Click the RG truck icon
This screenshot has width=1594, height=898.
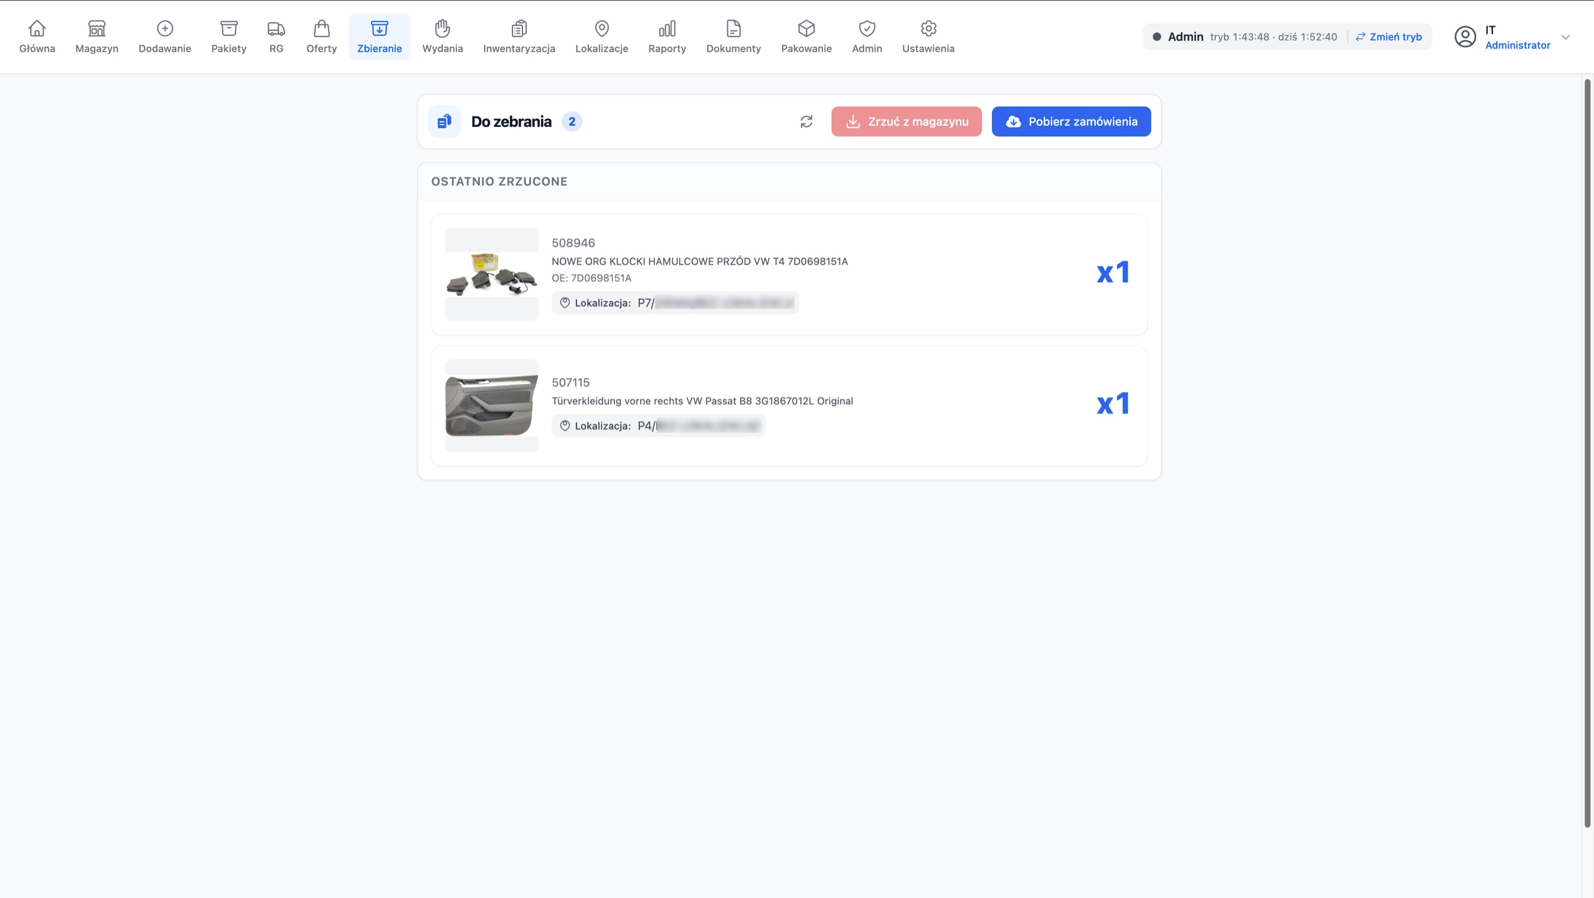[x=276, y=29]
